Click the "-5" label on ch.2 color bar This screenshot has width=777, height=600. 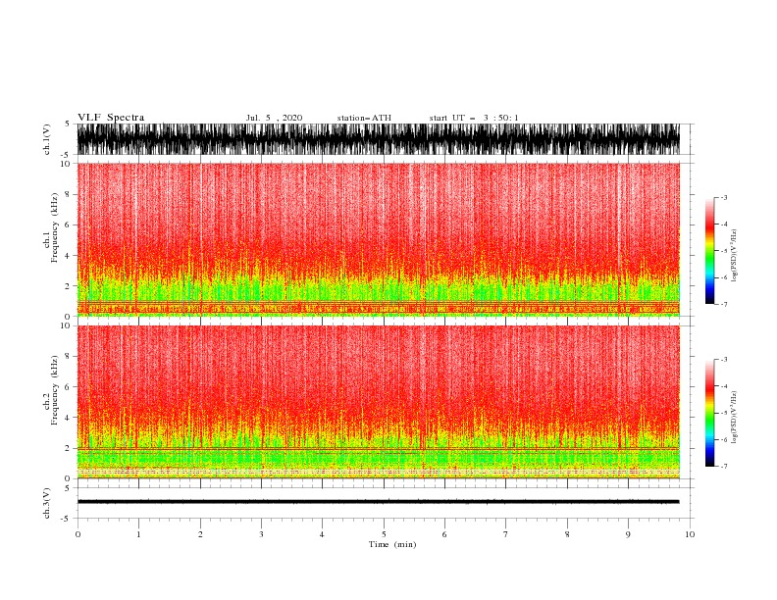tap(723, 413)
